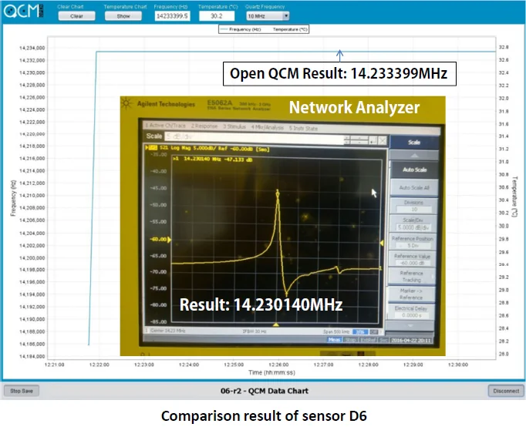Viewport: 526px width, 427px height.
Task: Click the softkey menu up arrow
Action: pos(414,155)
